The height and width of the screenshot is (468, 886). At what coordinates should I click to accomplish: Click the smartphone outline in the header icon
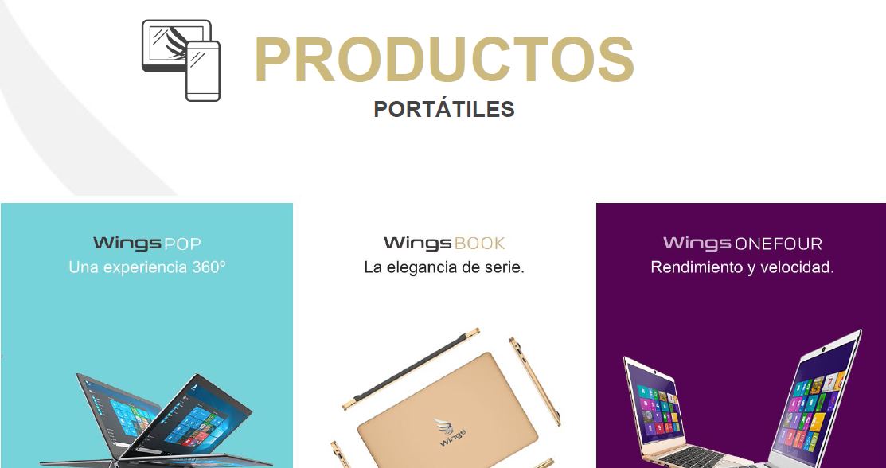coord(203,71)
